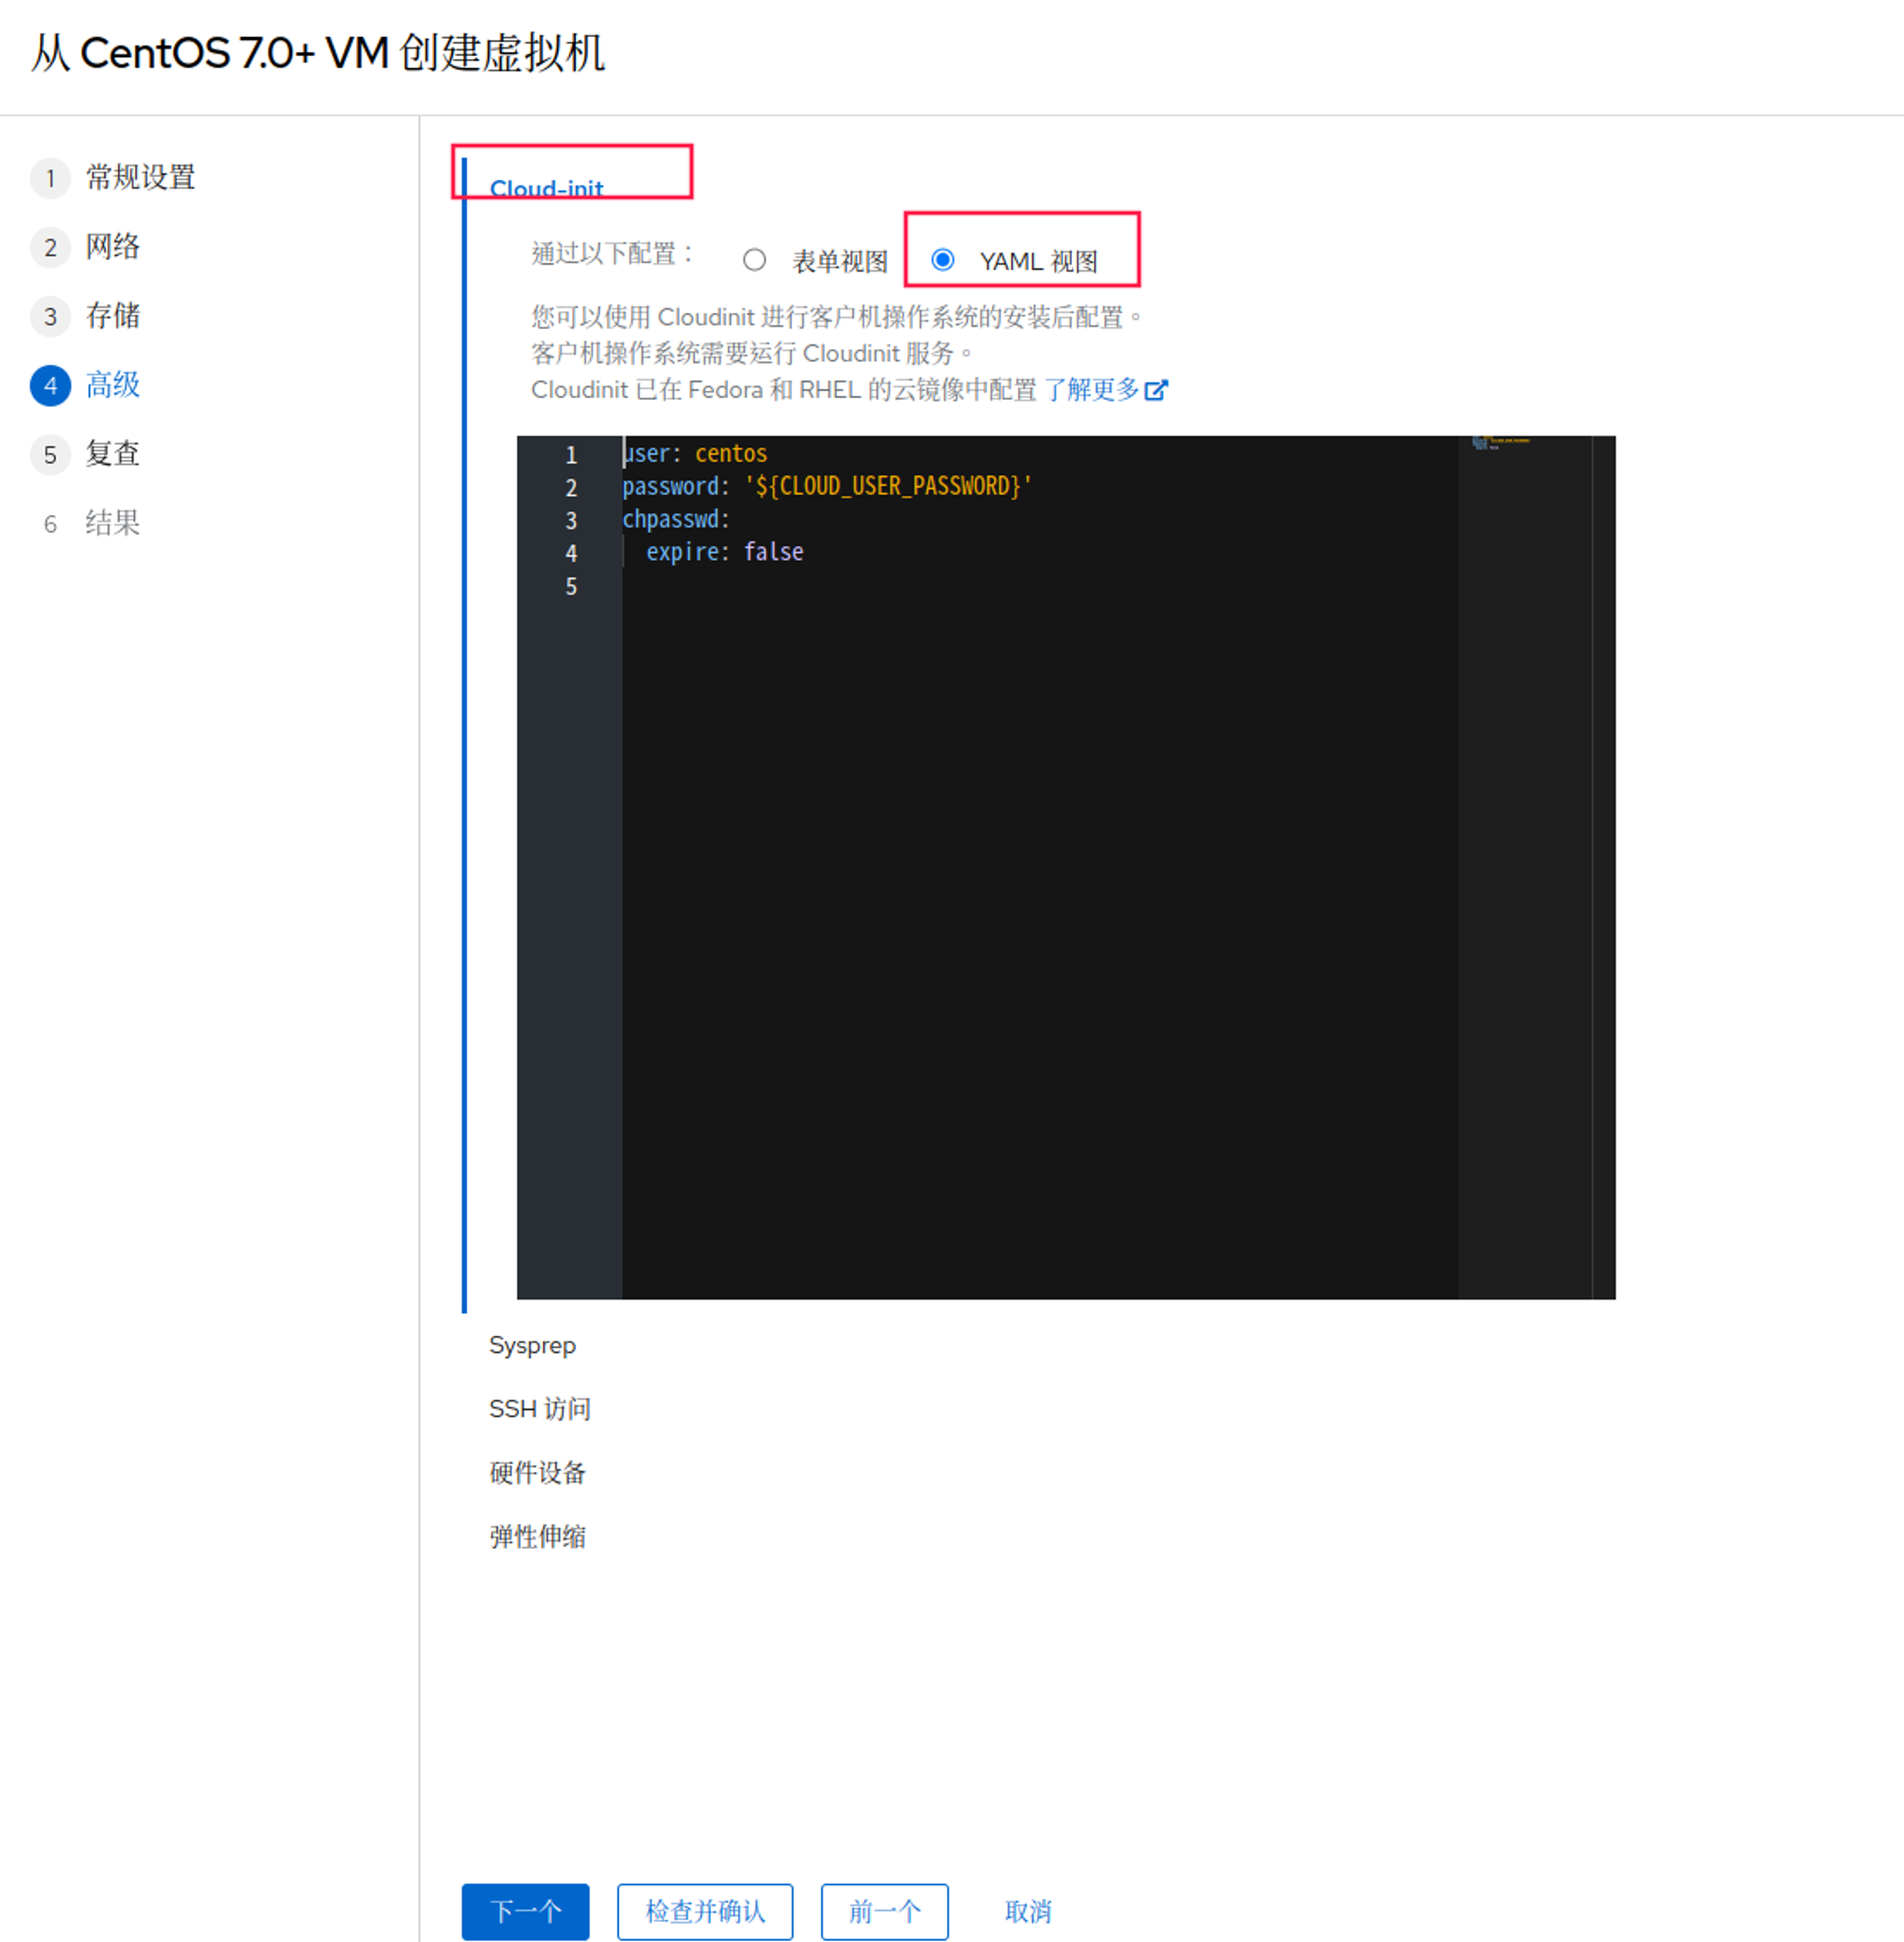The image size is (1904, 1942).
Task: Choose the 表单视图 radio option
Action: tap(755, 261)
